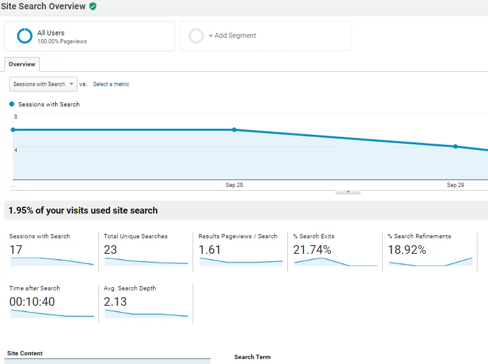The height and width of the screenshot is (364, 488).
Task: Select the Sessions with Search sparkline tile
Action: click(51, 251)
